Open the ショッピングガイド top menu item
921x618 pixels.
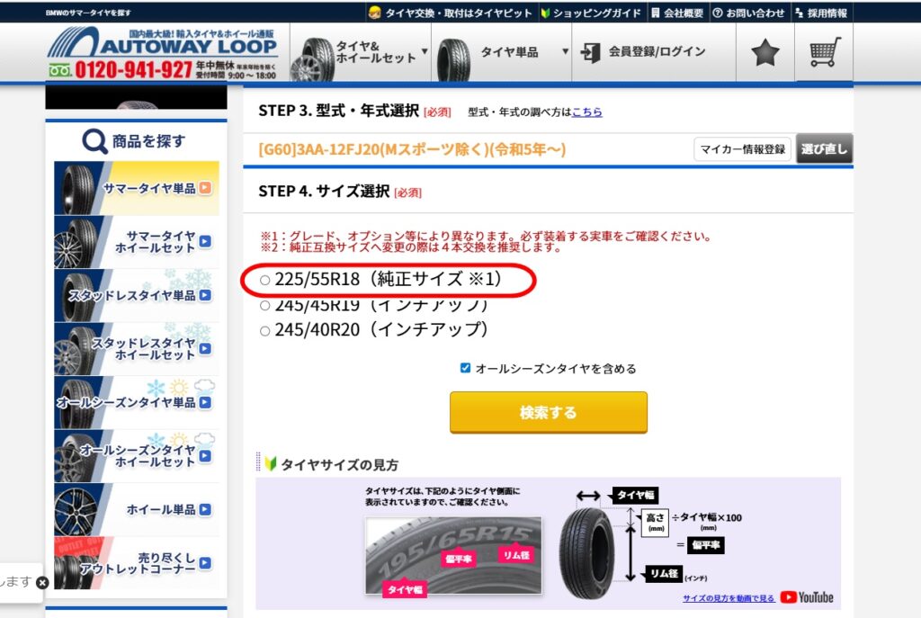coord(590,13)
